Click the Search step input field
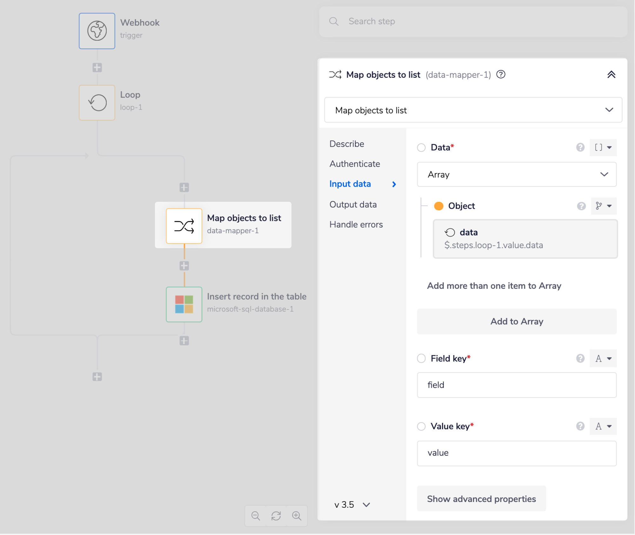Viewport: 635px width, 535px height. (473, 22)
